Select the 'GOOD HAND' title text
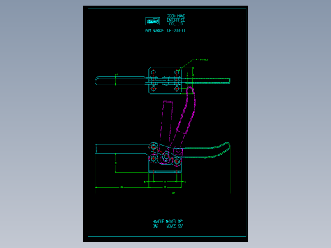Screen dimensions: 331x248 coord(176,16)
